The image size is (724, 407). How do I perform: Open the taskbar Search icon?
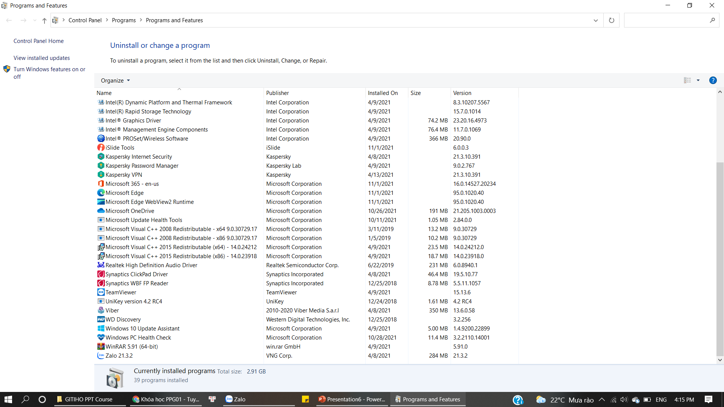(x=25, y=399)
